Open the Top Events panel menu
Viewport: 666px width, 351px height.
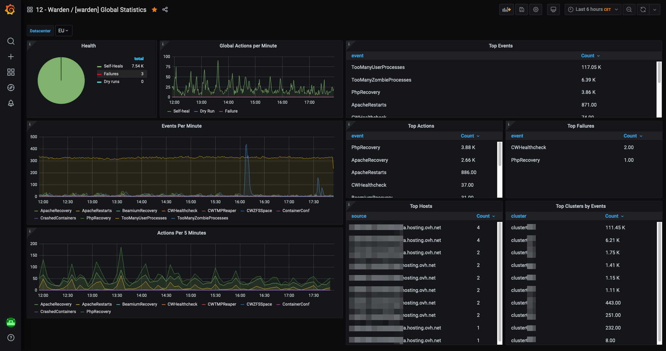point(501,45)
